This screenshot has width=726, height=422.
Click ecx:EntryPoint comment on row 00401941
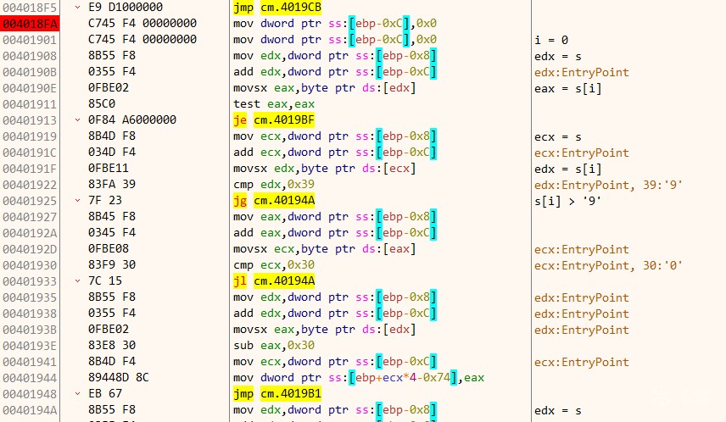[582, 363]
